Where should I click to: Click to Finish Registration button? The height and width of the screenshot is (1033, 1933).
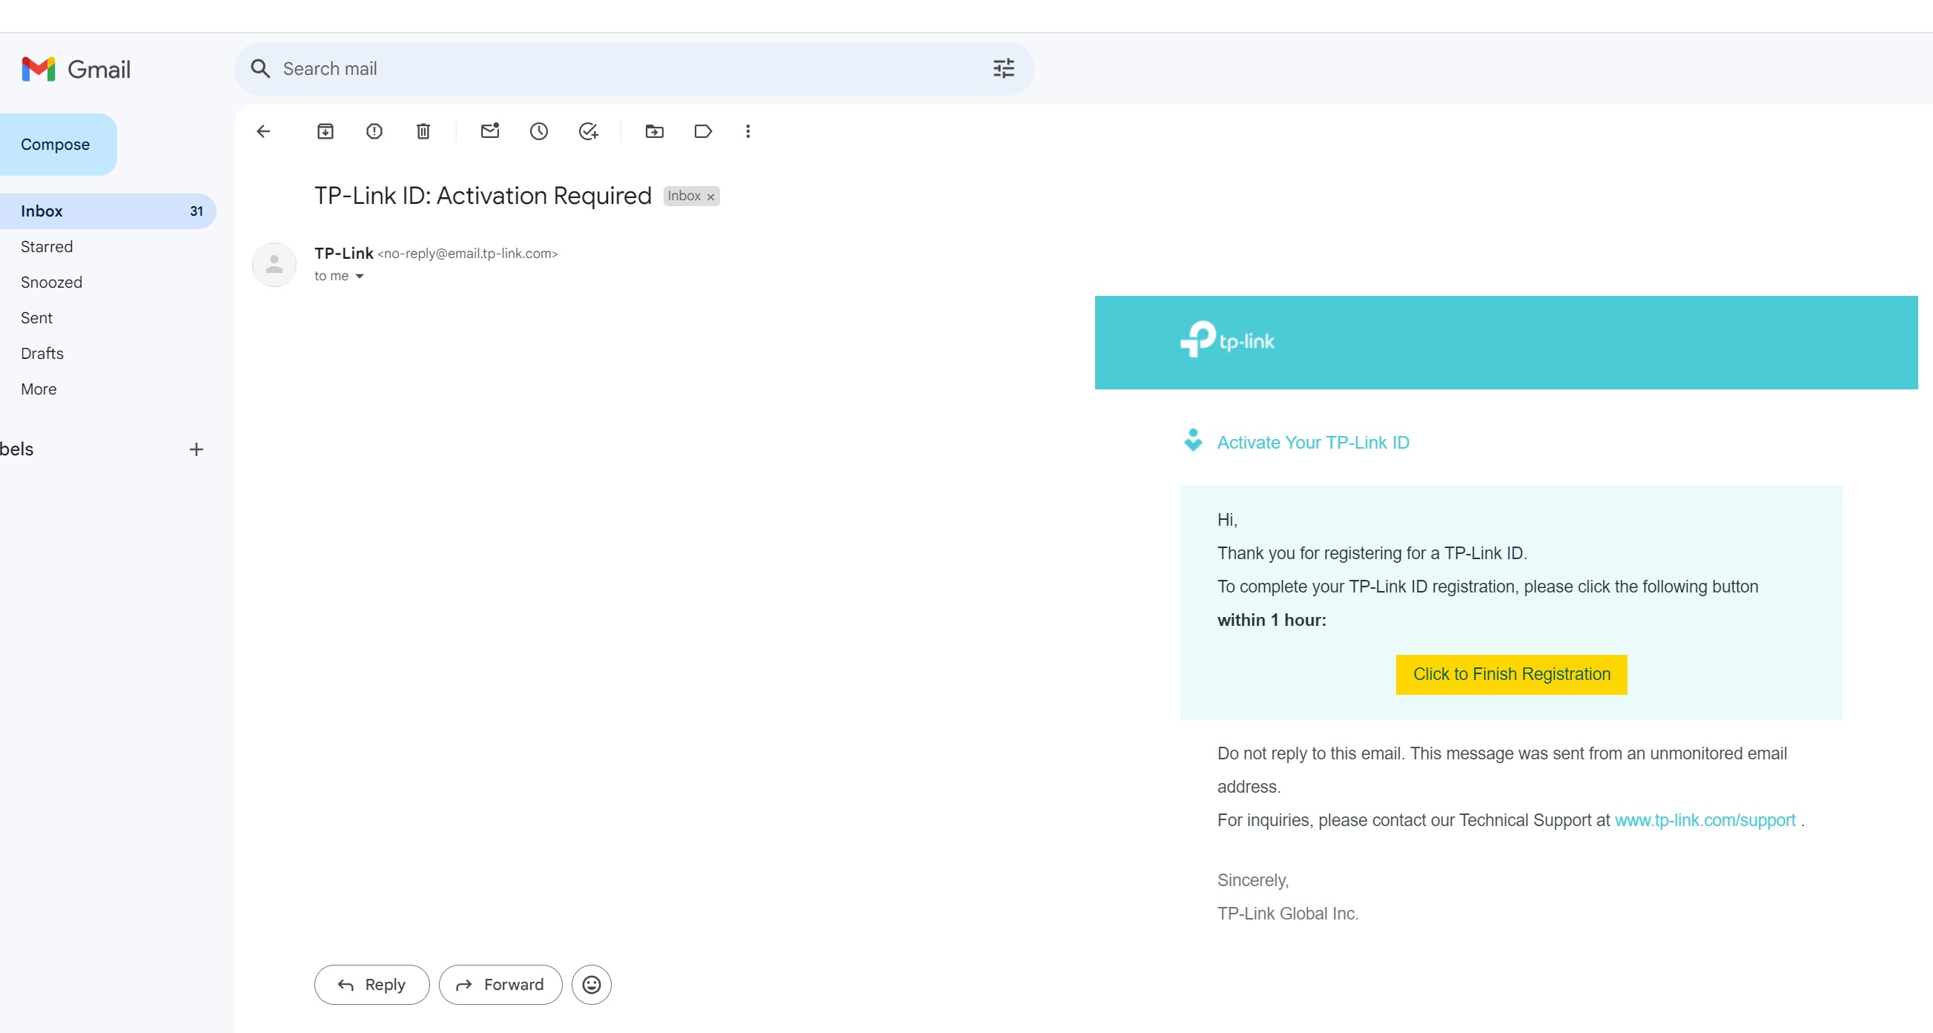[x=1511, y=674]
